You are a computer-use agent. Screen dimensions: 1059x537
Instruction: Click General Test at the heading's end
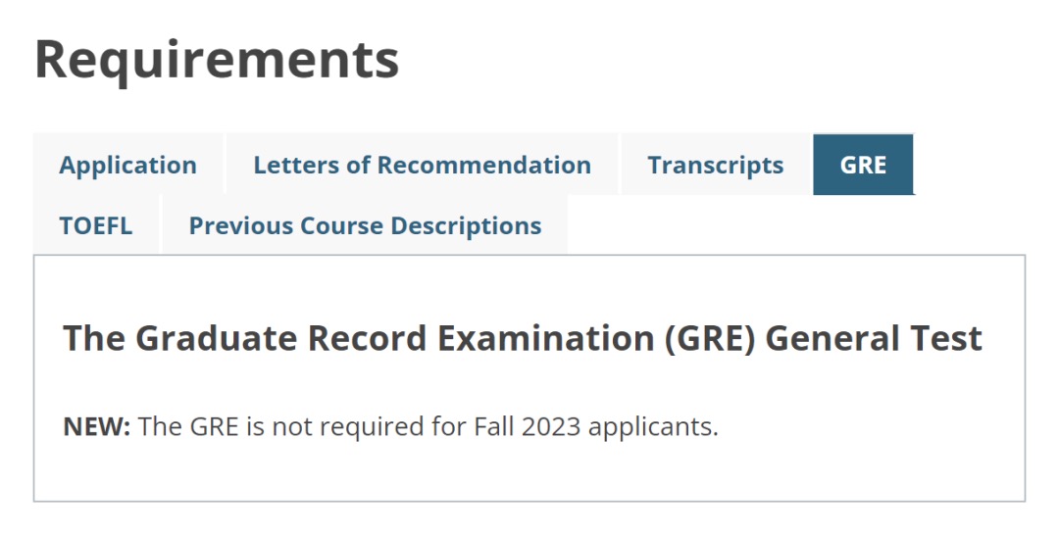tap(874, 338)
